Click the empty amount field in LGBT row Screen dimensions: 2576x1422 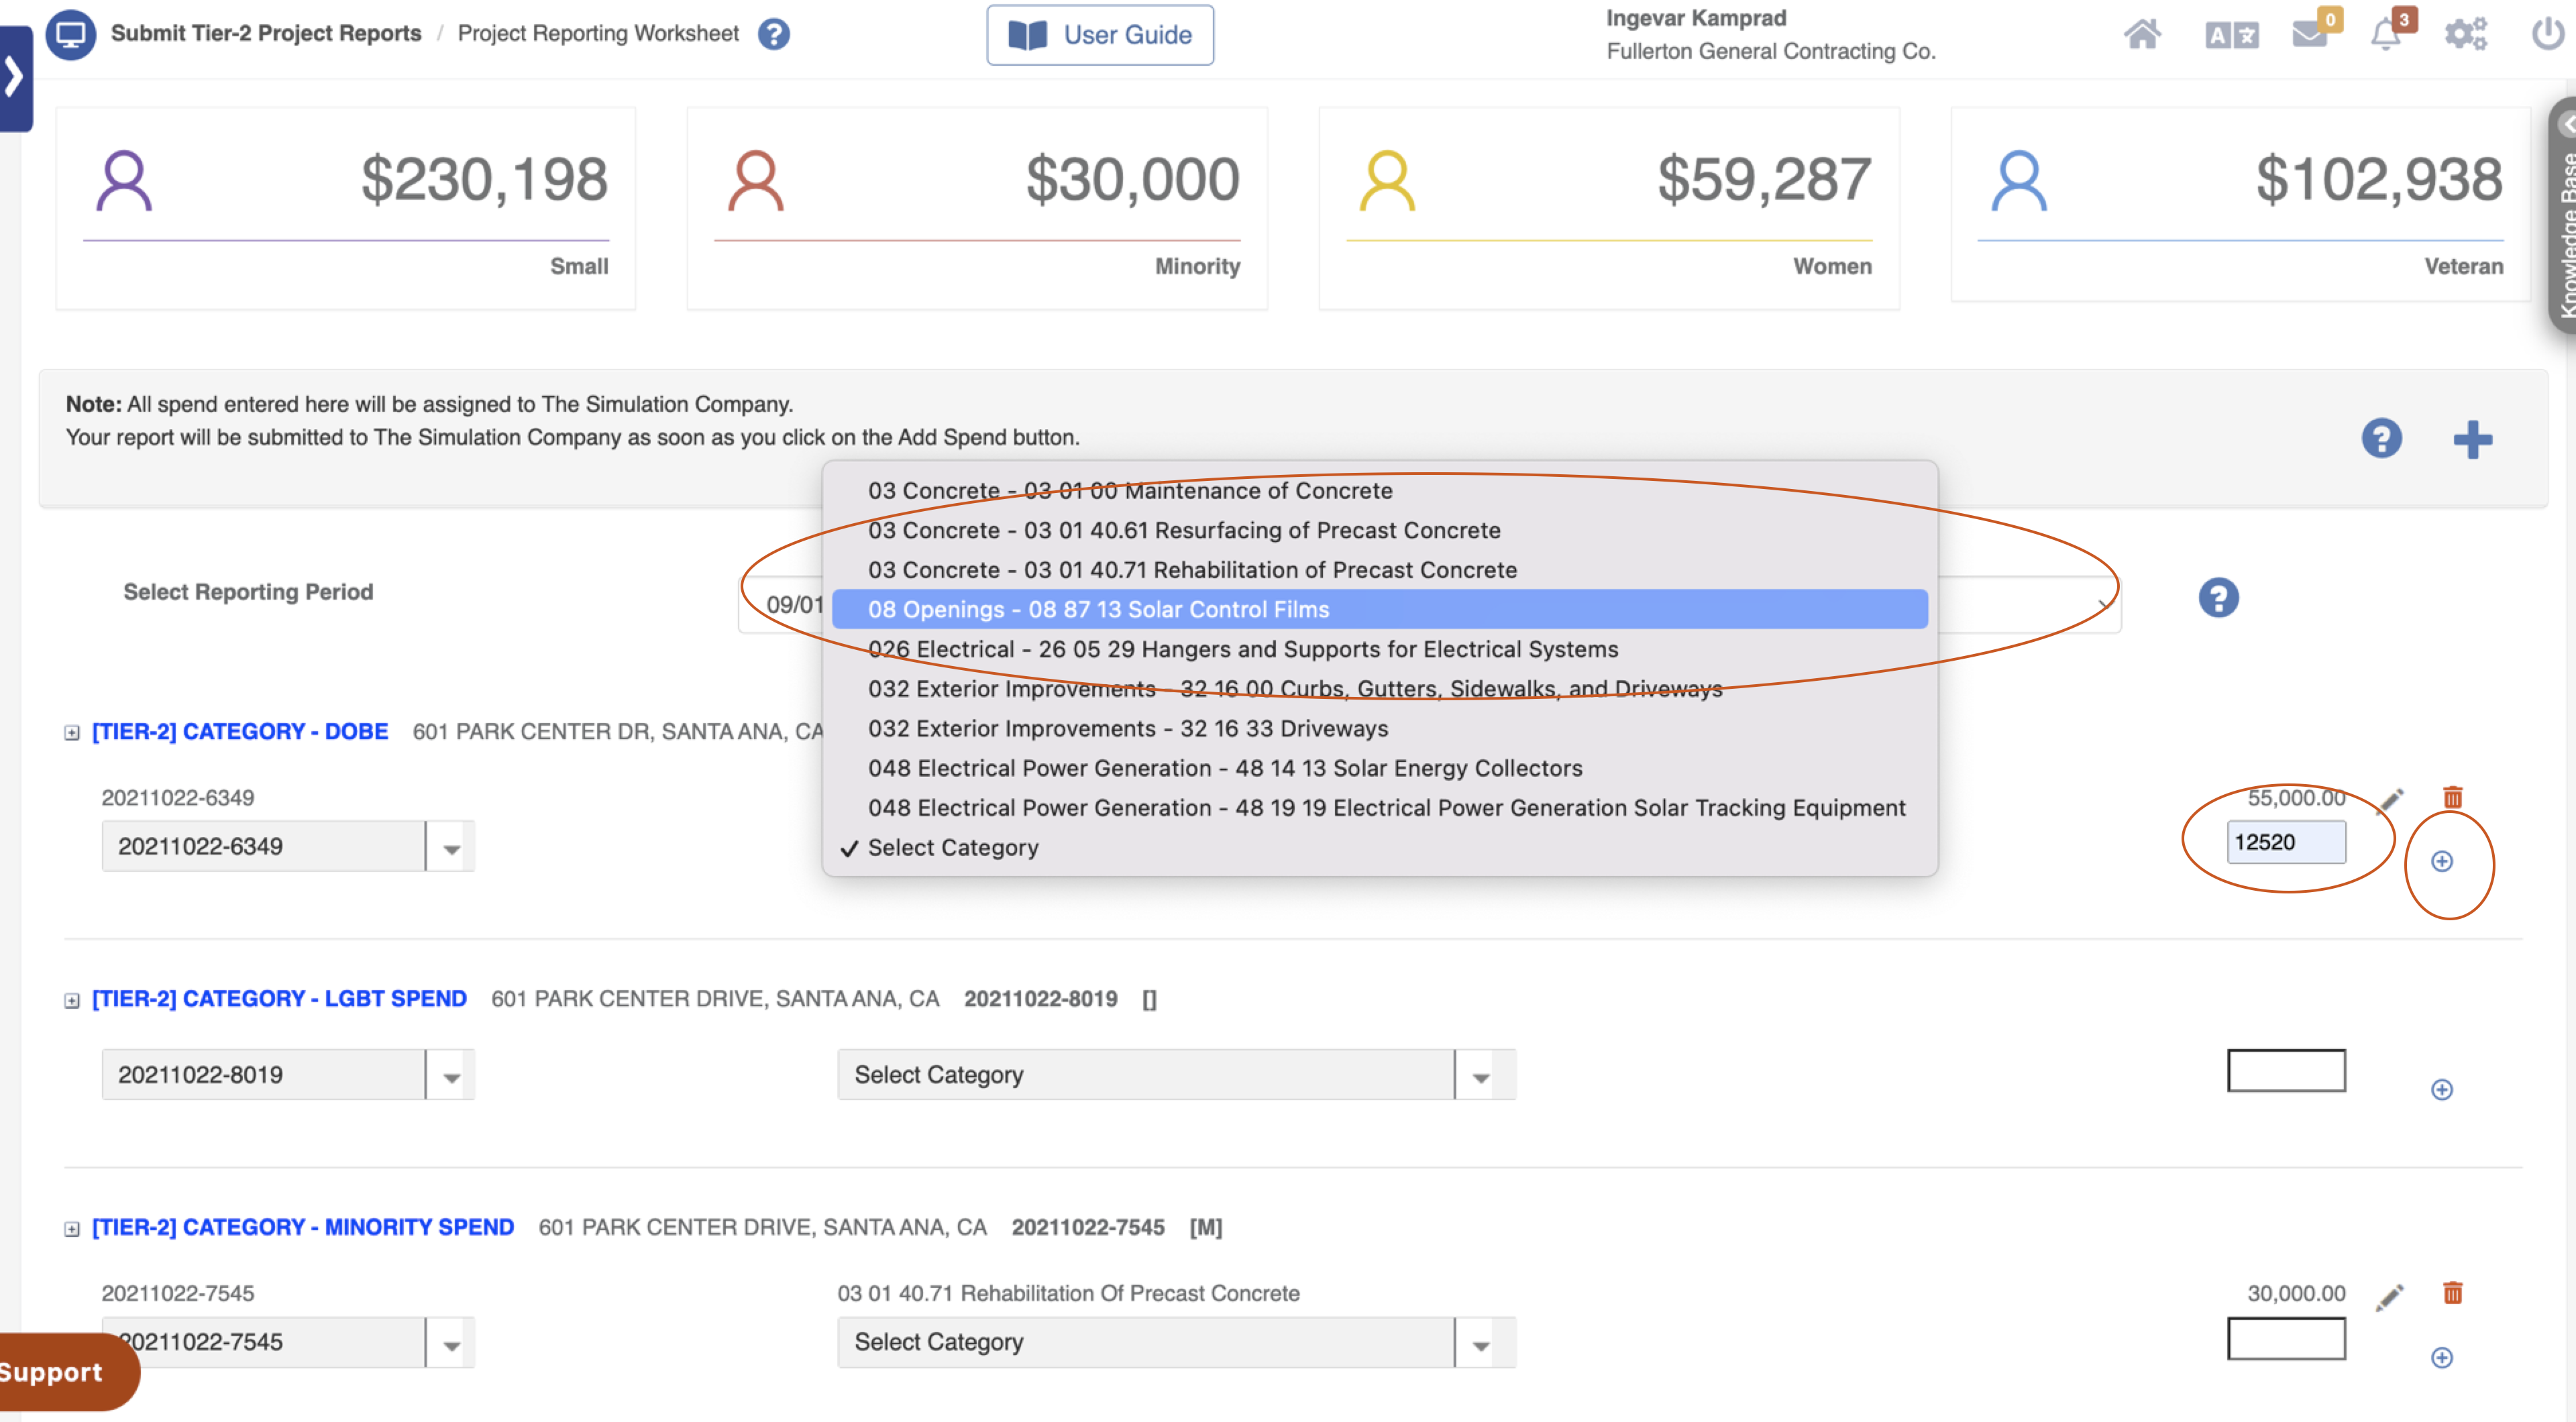(x=2286, y=1070)
